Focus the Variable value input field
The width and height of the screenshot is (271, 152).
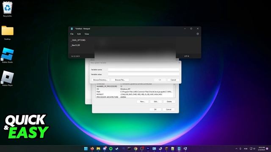144,74
